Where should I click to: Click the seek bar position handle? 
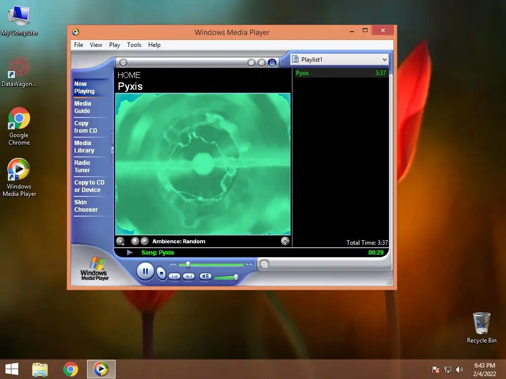click(188, 265)
